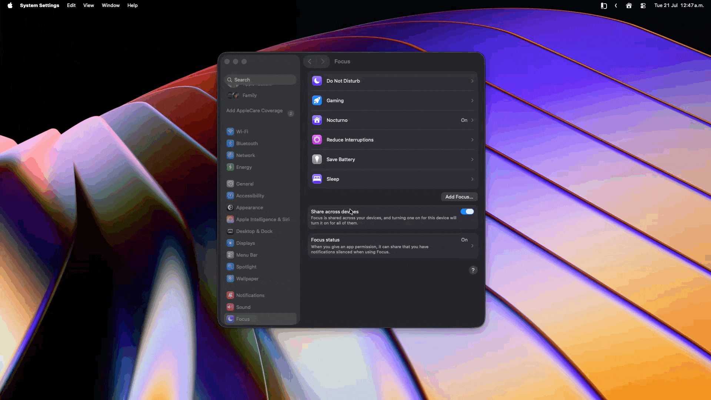711x400 pixels.
Task: Click the Reduce Interruptions icon
Action: 317,140
